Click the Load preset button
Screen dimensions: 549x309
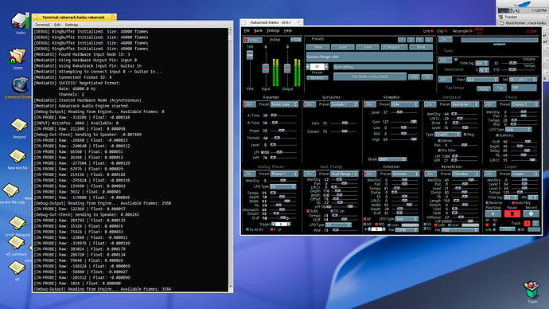(x=343, y=47)
